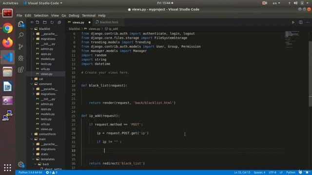Image resolution: width=312 pixels, height=175 pixels.
Task: Open the File menu
Action: (19, 16)
